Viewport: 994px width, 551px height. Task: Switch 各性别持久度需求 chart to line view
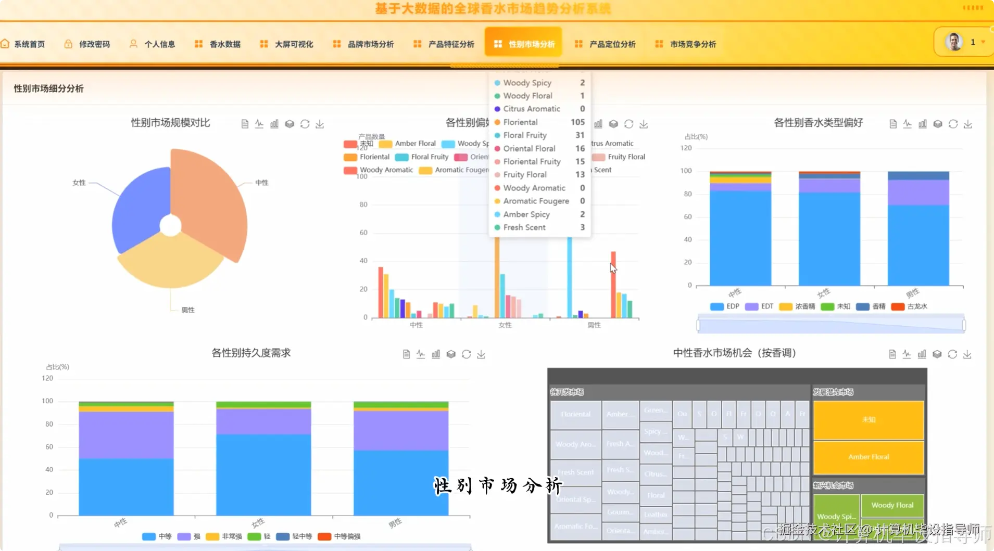(x=420, y=354)
